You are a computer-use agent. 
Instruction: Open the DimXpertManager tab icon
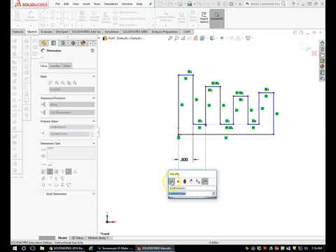click(x=73, y=43)
